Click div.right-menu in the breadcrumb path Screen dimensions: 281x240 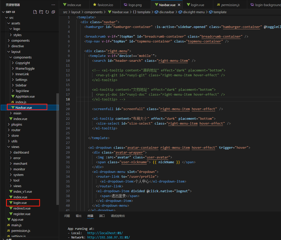pyautogui.click(x=192, y=12)
